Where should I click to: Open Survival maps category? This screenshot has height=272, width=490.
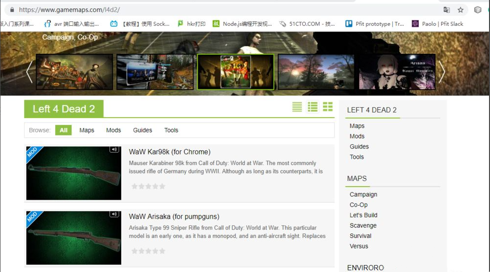tap(361, 235)
